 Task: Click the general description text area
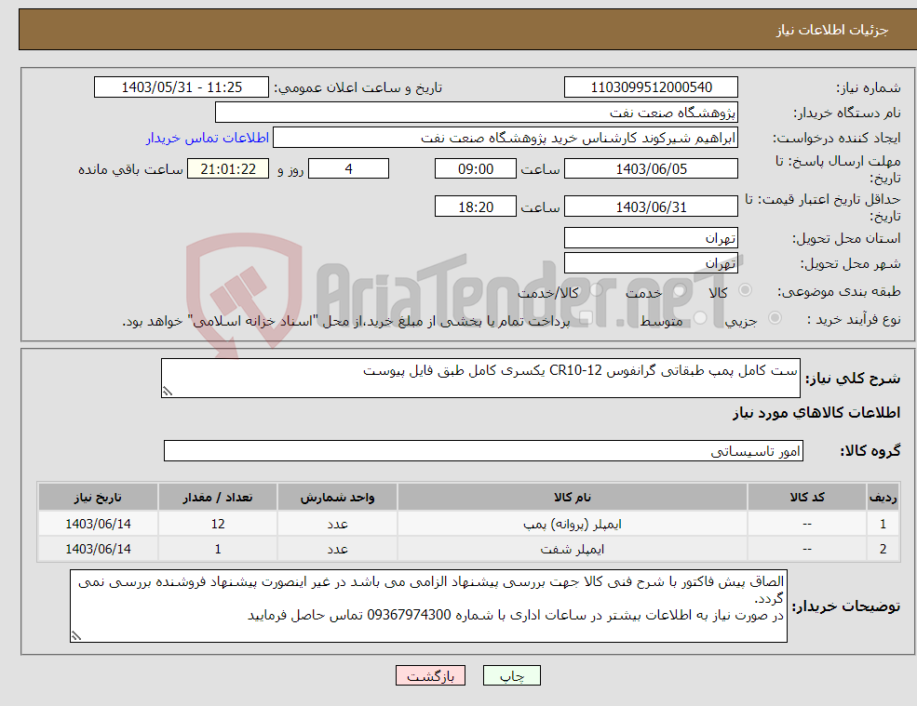pyautogui.click(x=480, y=379)
